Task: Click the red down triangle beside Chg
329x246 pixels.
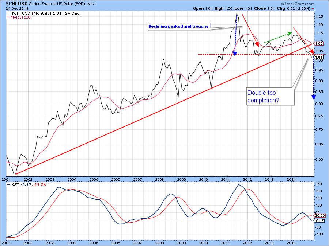Action: [x=323, y=9]
